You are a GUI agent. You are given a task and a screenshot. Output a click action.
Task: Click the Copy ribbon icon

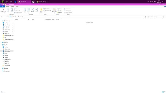[x=8, y=10]
